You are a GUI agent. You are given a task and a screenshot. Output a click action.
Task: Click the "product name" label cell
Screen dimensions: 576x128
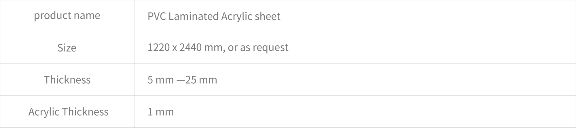67,16
